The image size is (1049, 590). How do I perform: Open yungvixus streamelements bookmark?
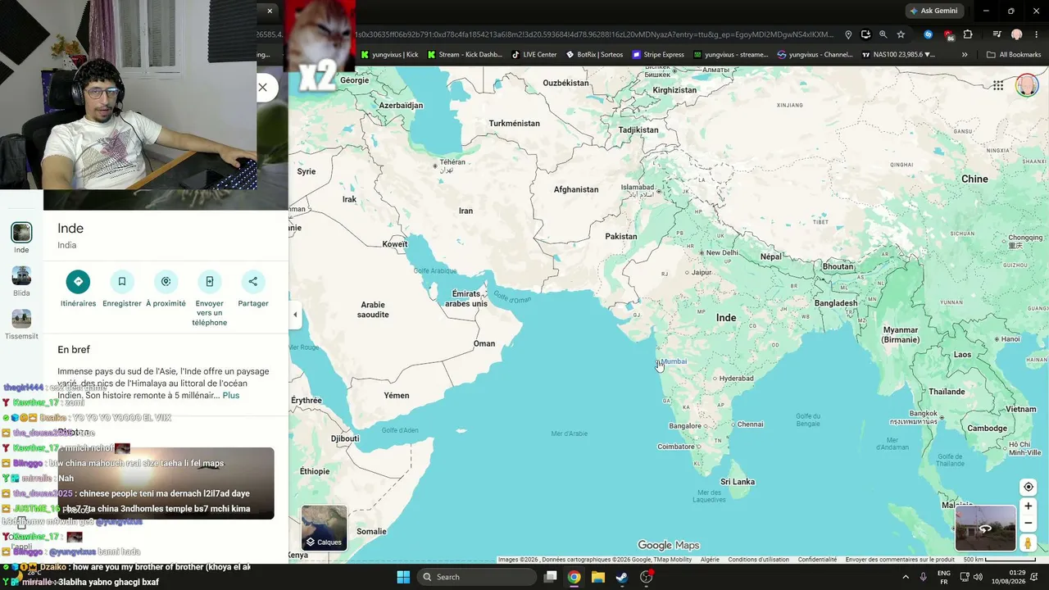(731, 55)
